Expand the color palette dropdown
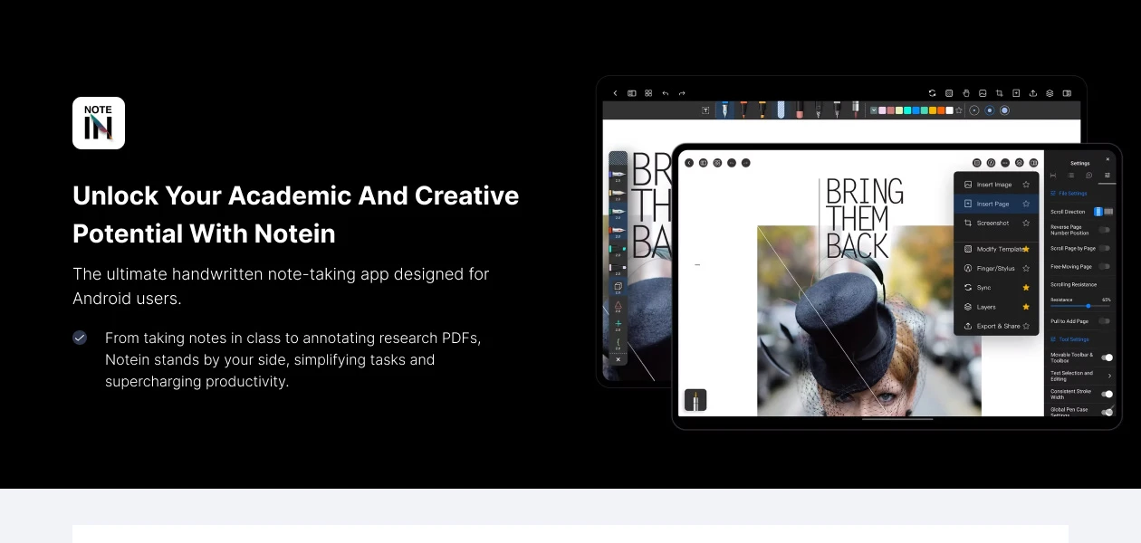The width and height of the screenshot is (1141, 543). click(x=873, y=110)
